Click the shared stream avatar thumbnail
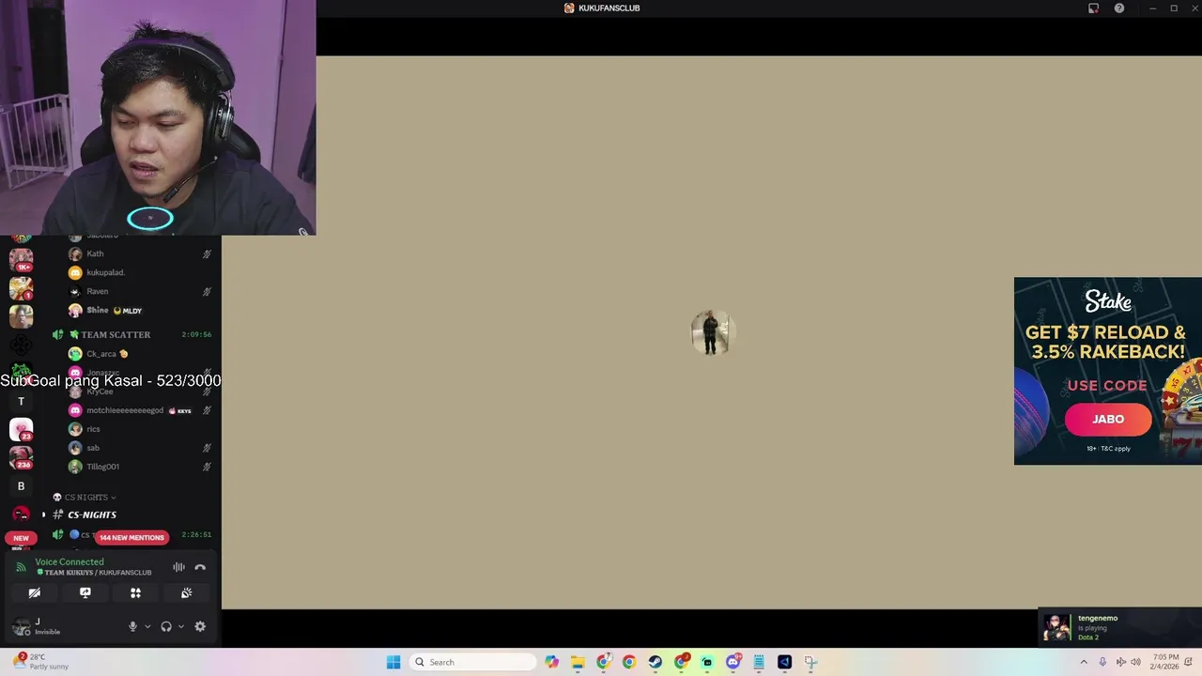The width and height of the screenshot is (1202, 676). [711, 332]
